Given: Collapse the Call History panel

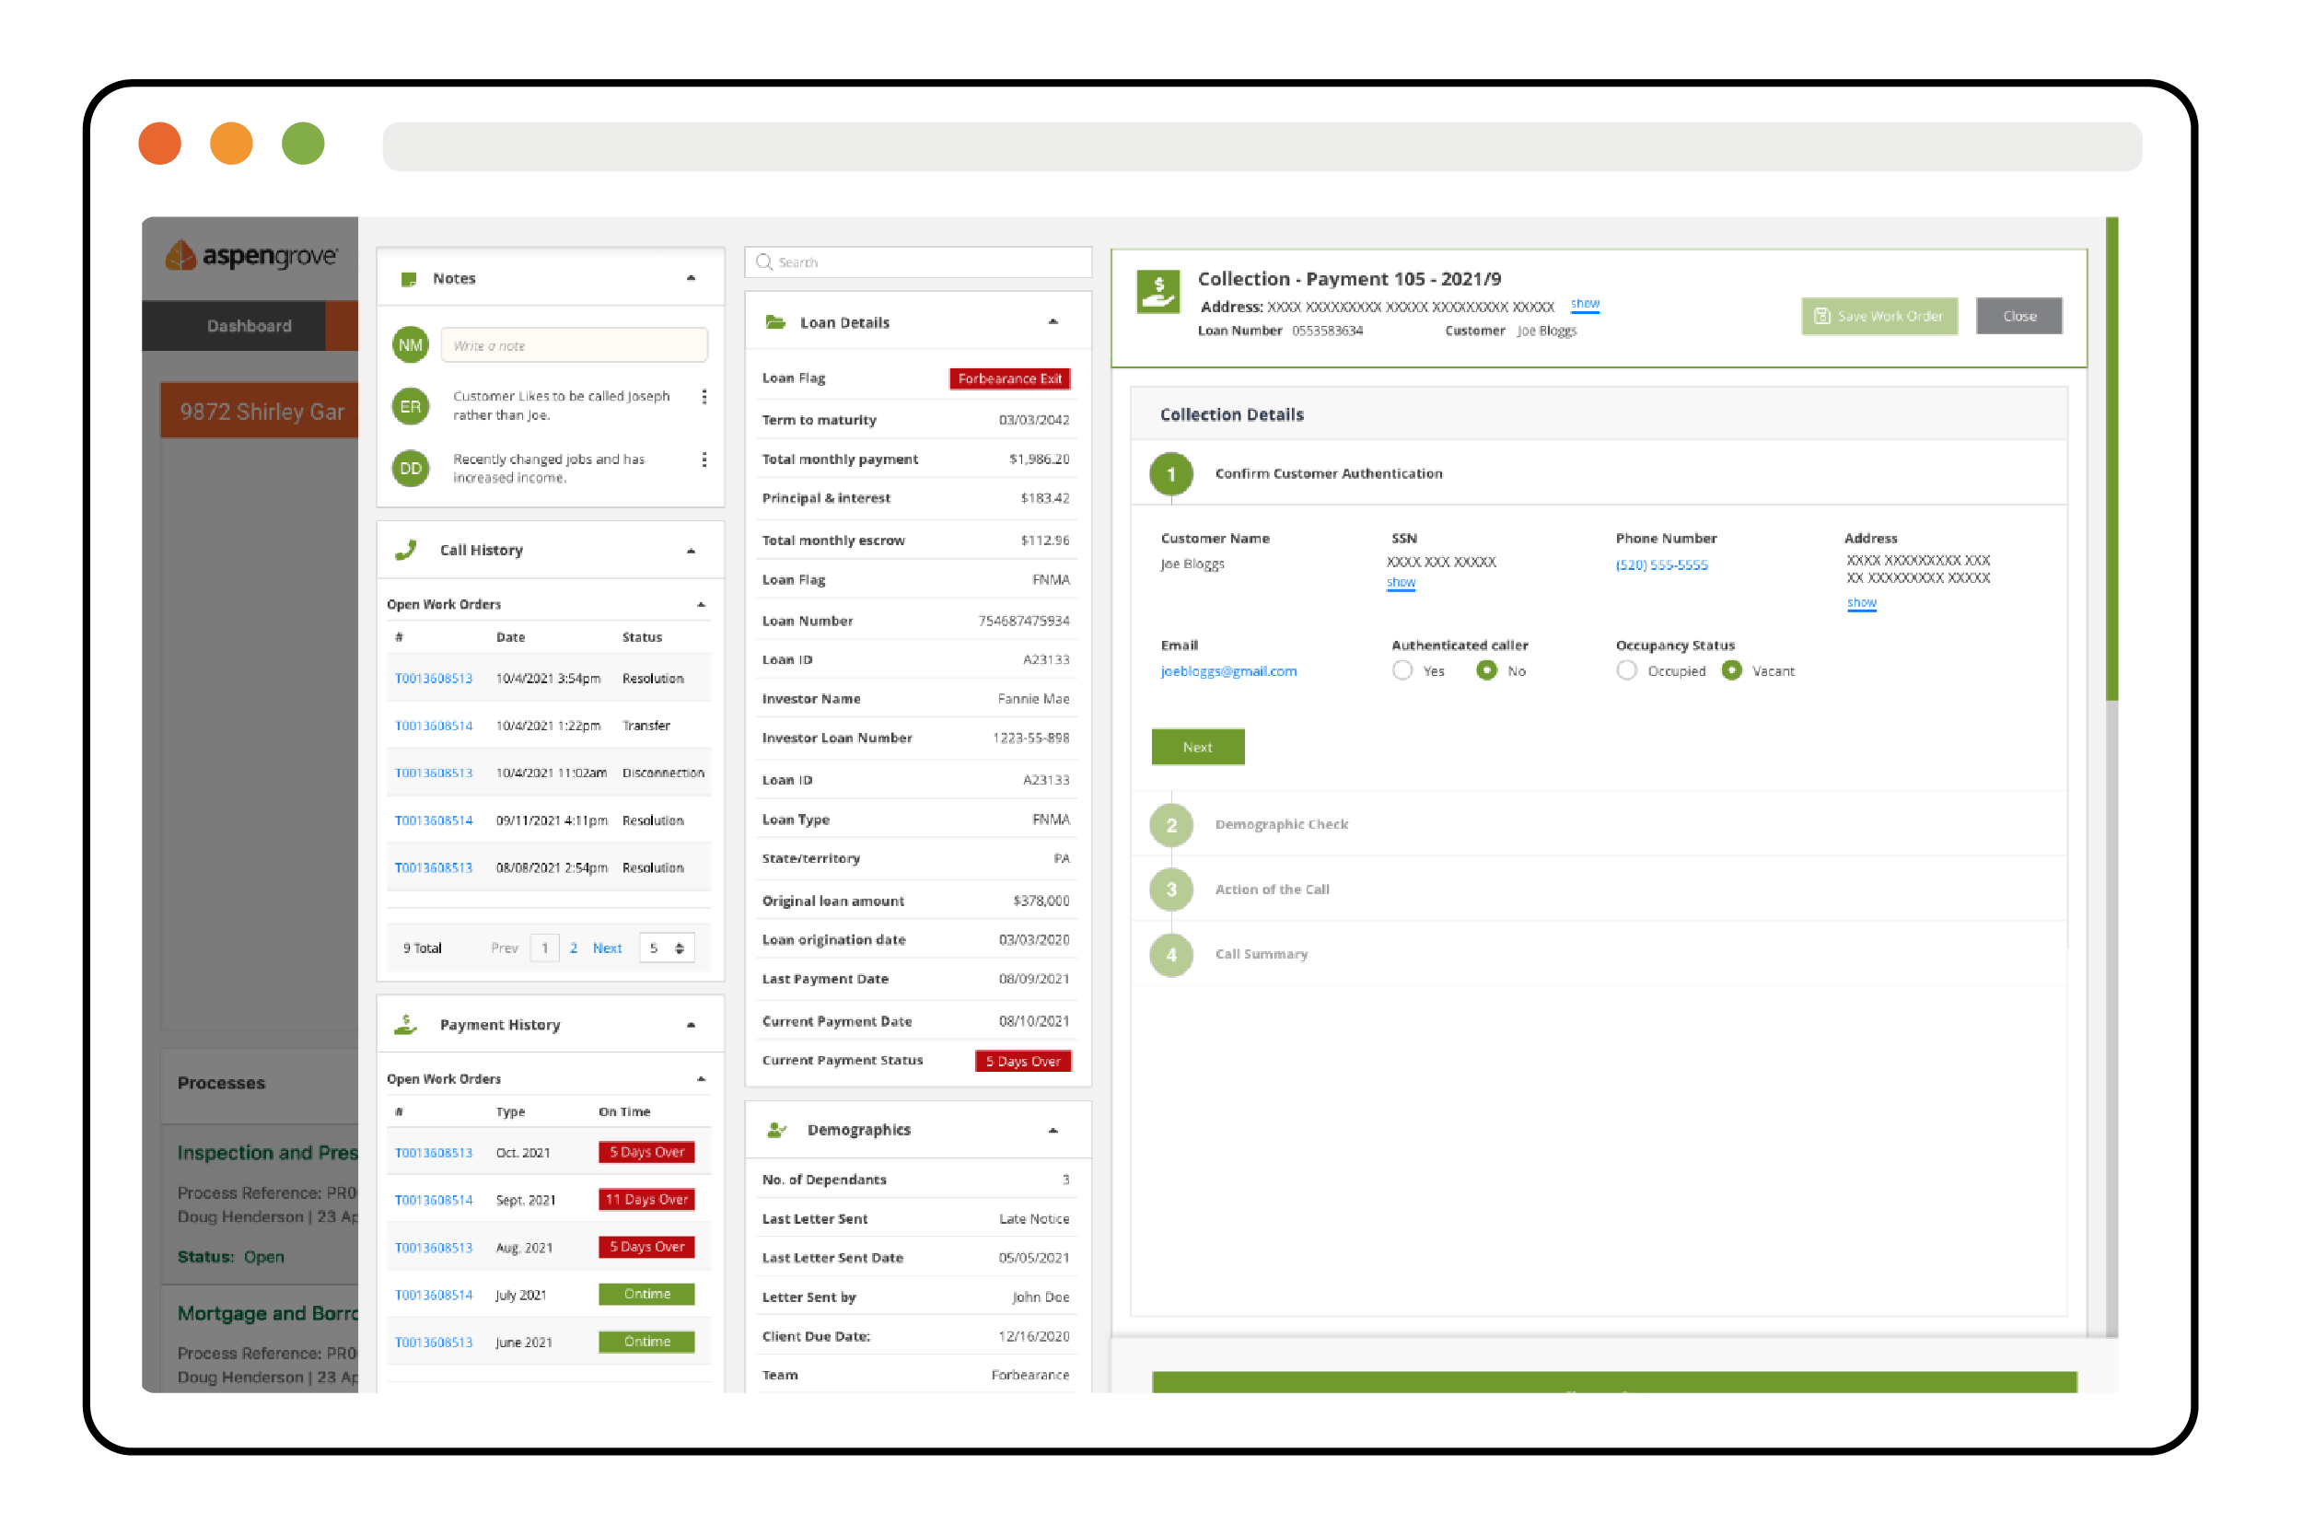Looking at the screenshot, I should coord(691,552).
